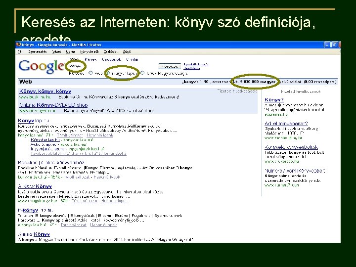Maximize the Firefox window
This screenshot has width=356, height=267.
(x=335, y=44)
